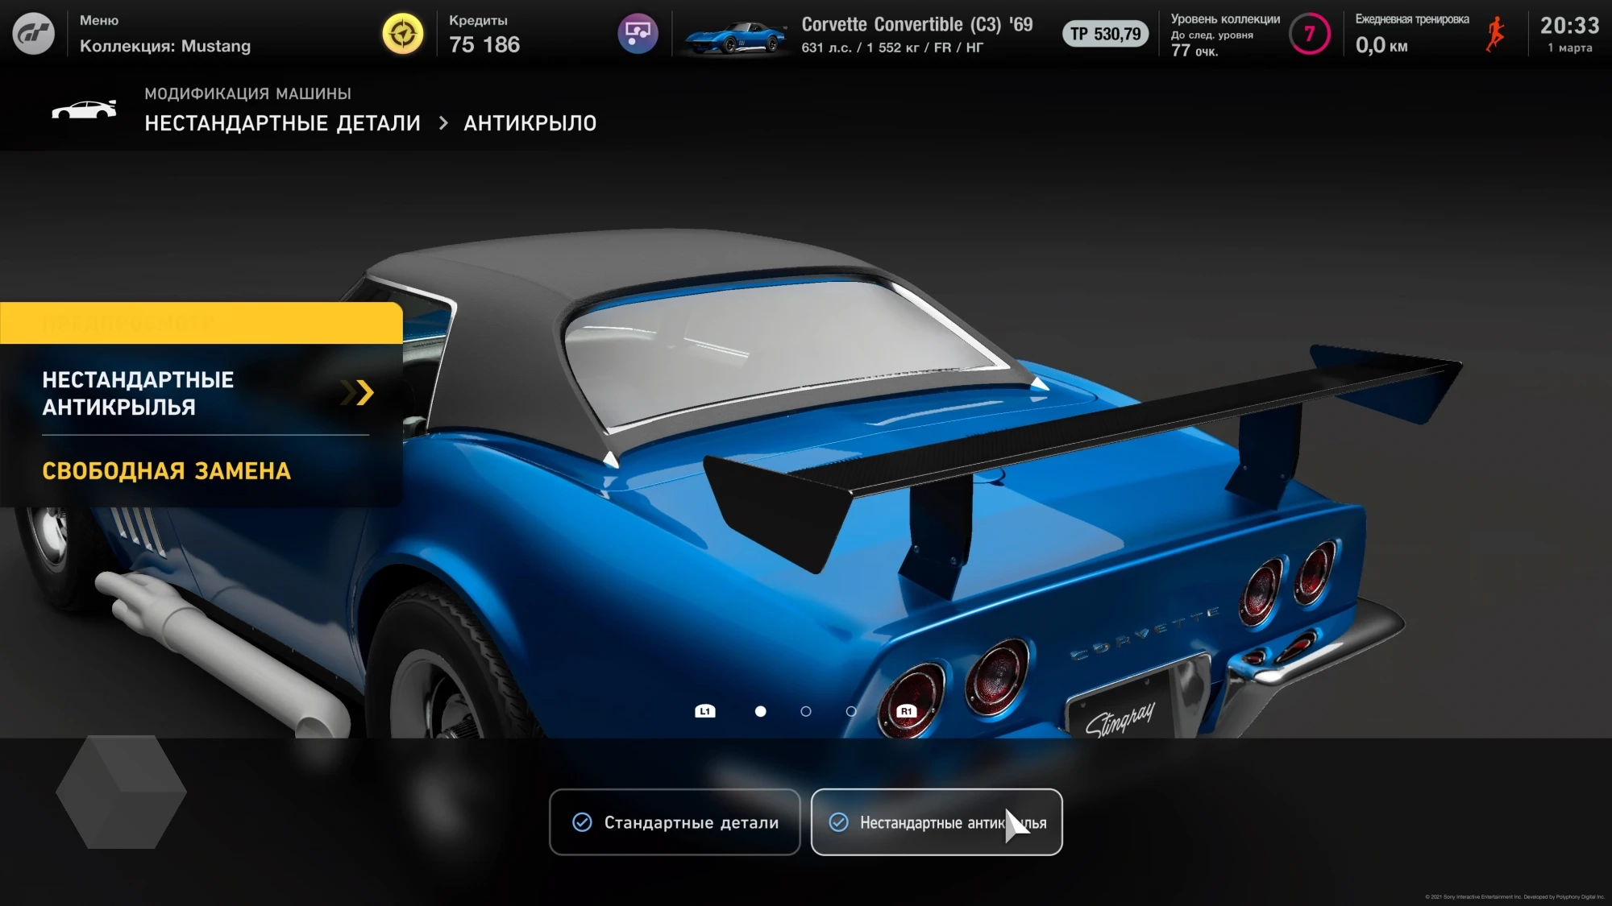This screenshot has width=1612, height=906.
Task: Toggle checkmark on Стандартные детали
Action: click(582, 822)
